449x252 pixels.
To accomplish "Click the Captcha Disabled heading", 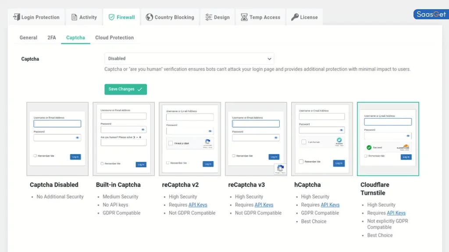I will [54, 185].
